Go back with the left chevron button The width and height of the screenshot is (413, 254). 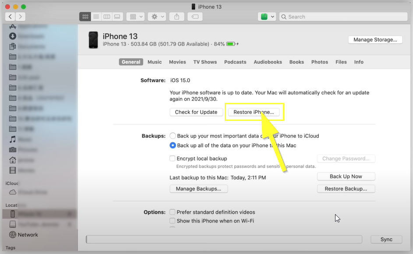[10, 17]
